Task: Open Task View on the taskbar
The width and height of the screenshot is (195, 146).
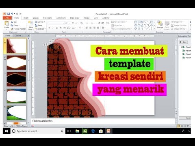Action: 69,131
